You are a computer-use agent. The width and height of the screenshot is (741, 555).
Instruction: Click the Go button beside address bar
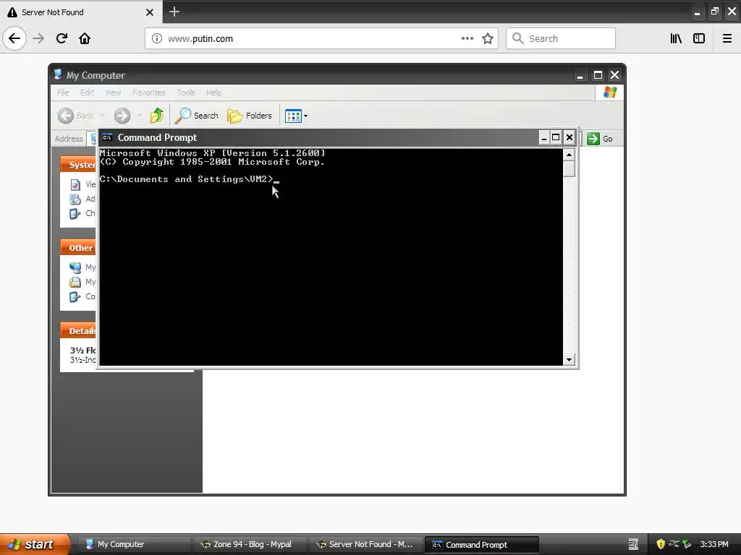point(600,139)
